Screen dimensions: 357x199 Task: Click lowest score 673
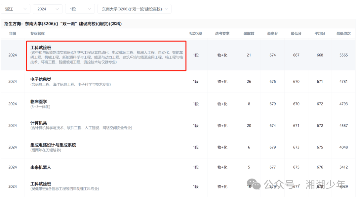[296, 147]
